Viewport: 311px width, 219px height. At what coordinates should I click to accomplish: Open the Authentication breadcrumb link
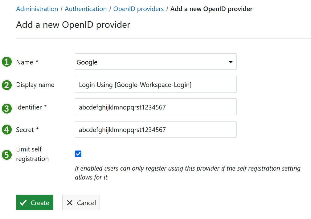click(86, 9)
